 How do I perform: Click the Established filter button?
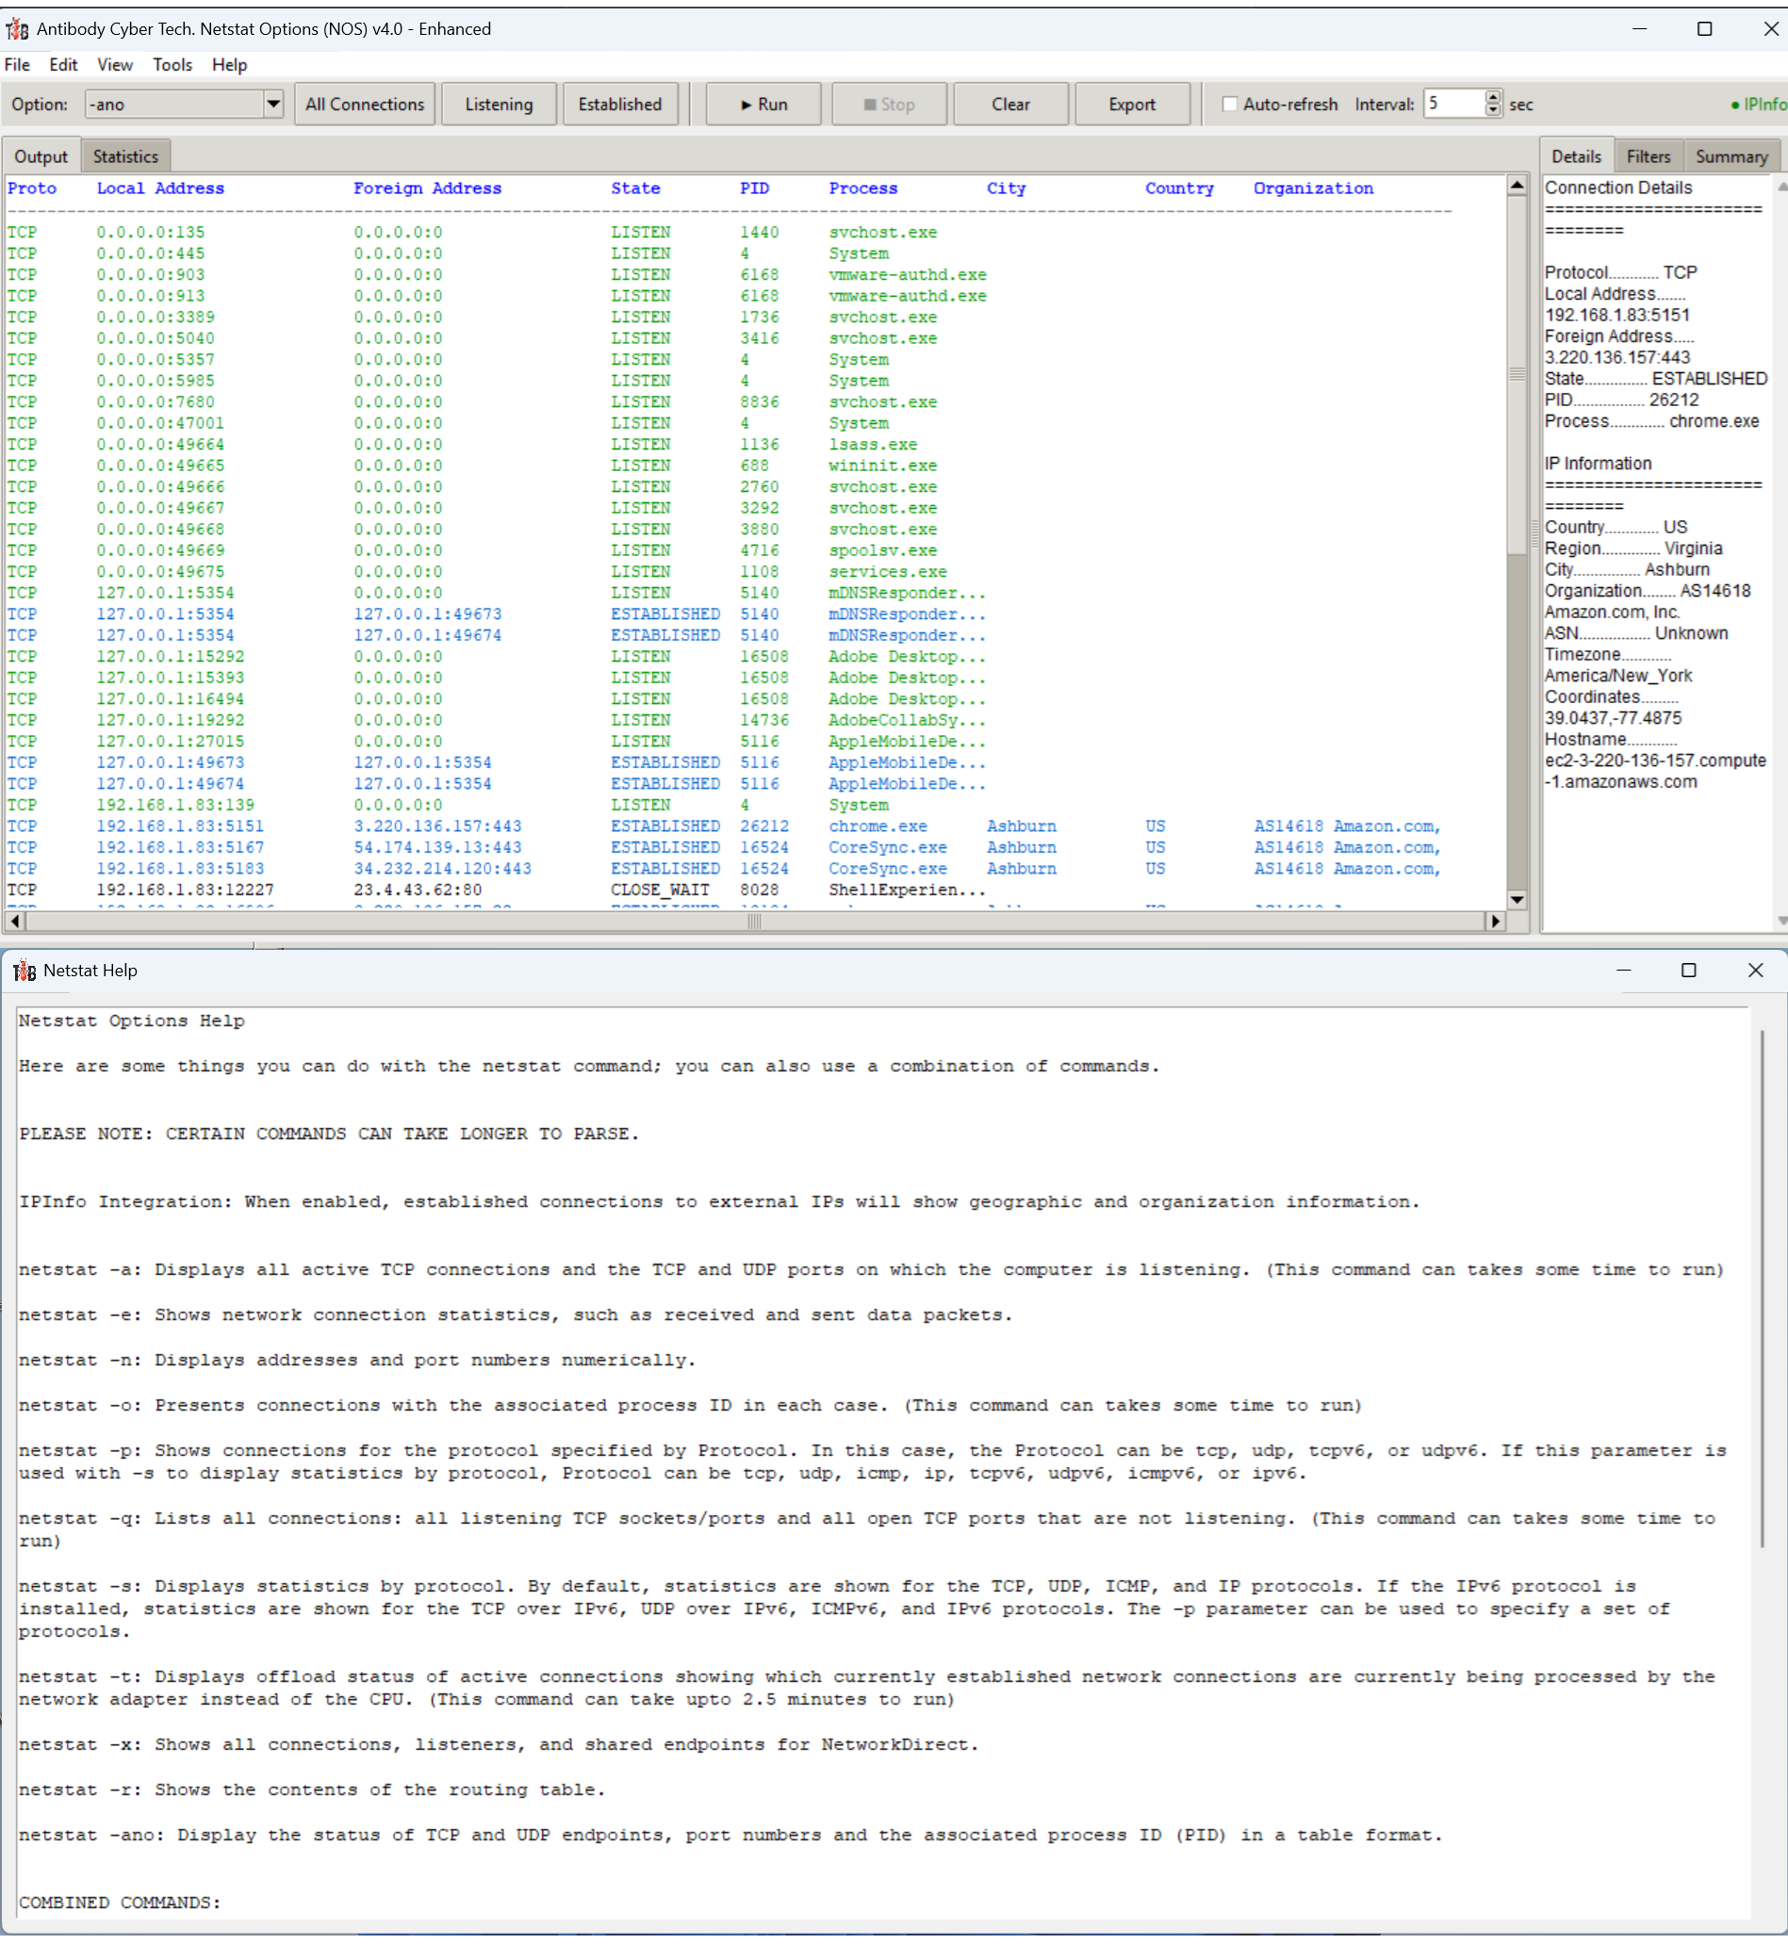coord(619,105)
